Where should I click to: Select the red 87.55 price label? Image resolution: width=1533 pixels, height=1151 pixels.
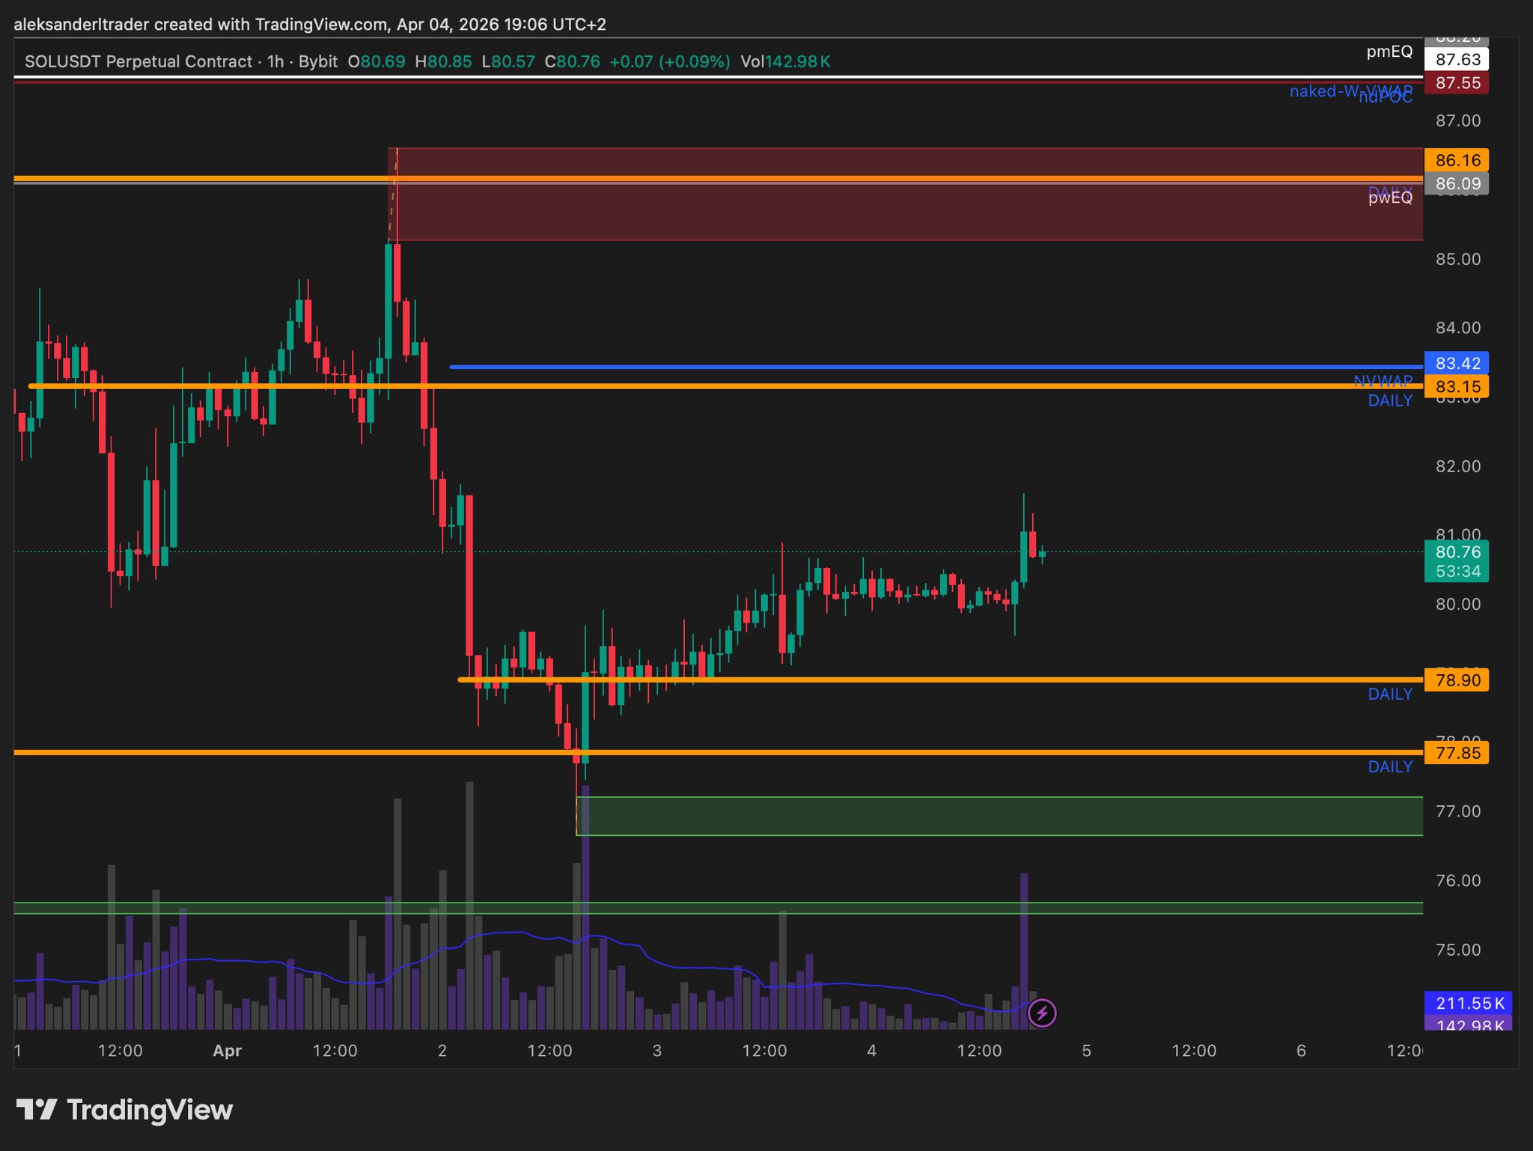click(x=1457, y=83)
